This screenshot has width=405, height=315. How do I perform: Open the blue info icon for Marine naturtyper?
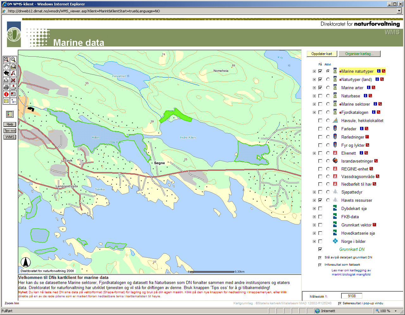[x=378, y=71]
